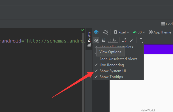Click the xmlns android schema line

click(x=42, y=41)
